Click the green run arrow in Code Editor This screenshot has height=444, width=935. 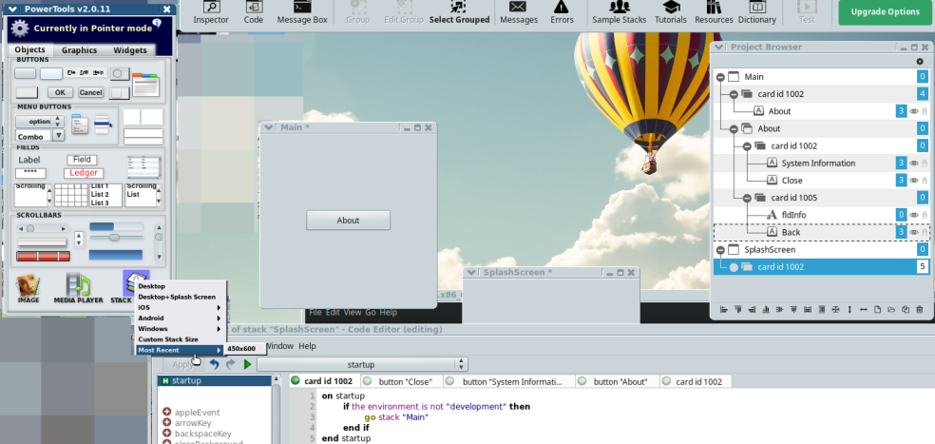click(247, 364)
